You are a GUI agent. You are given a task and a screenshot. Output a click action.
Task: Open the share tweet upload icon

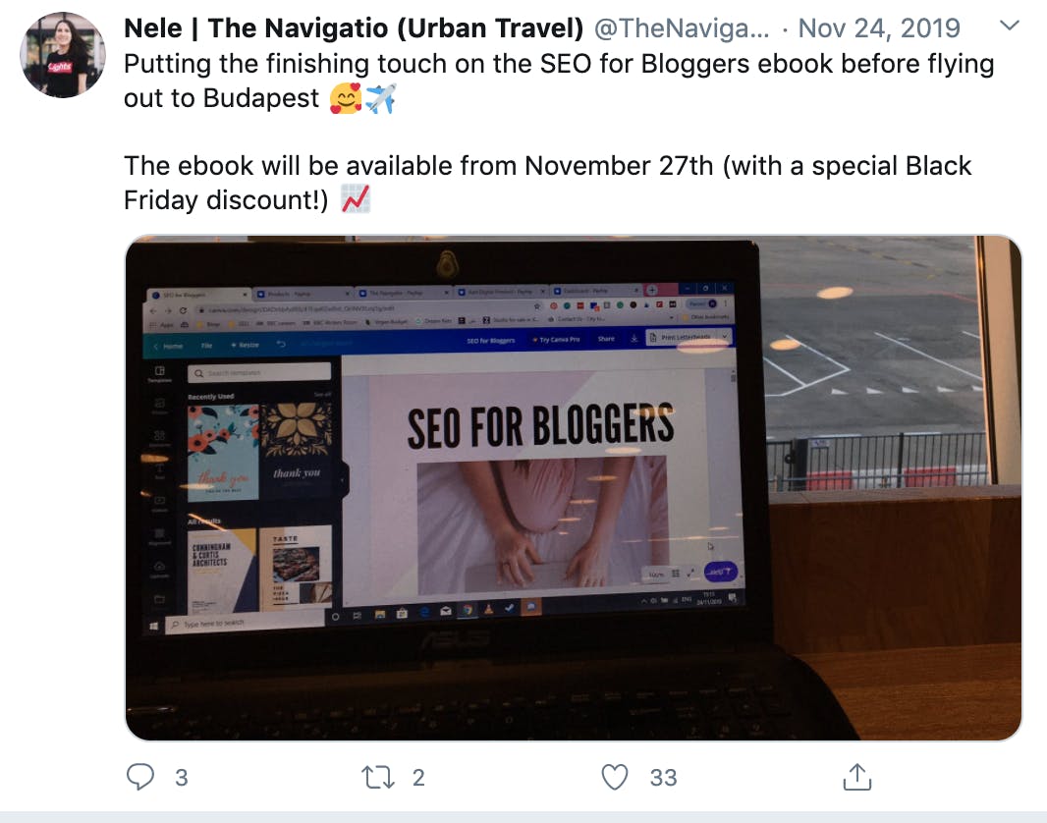pyautogui.click(x=856, y=777)
